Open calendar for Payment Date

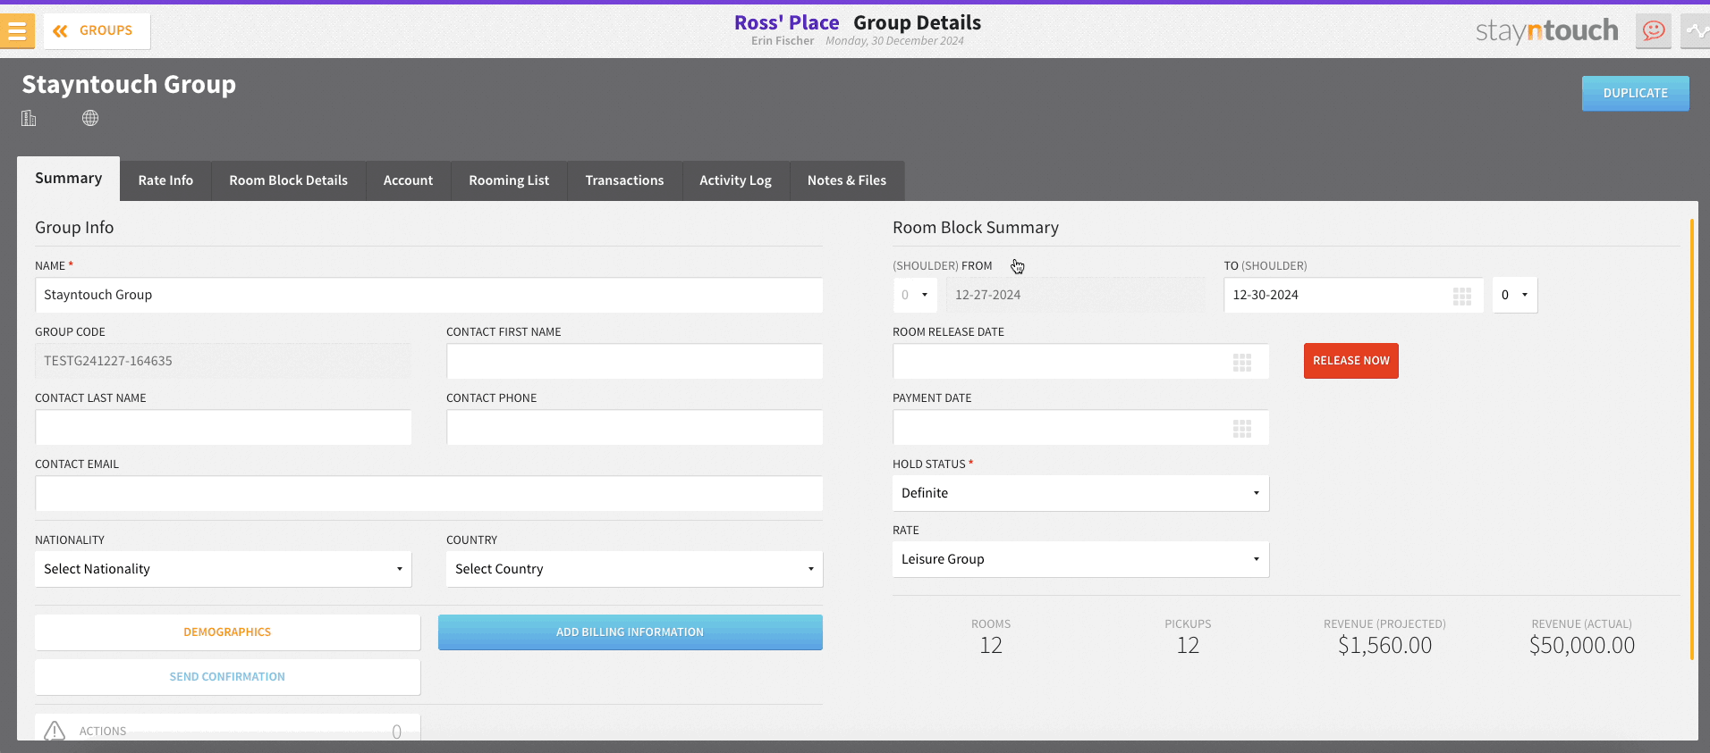coord(1242,428)
